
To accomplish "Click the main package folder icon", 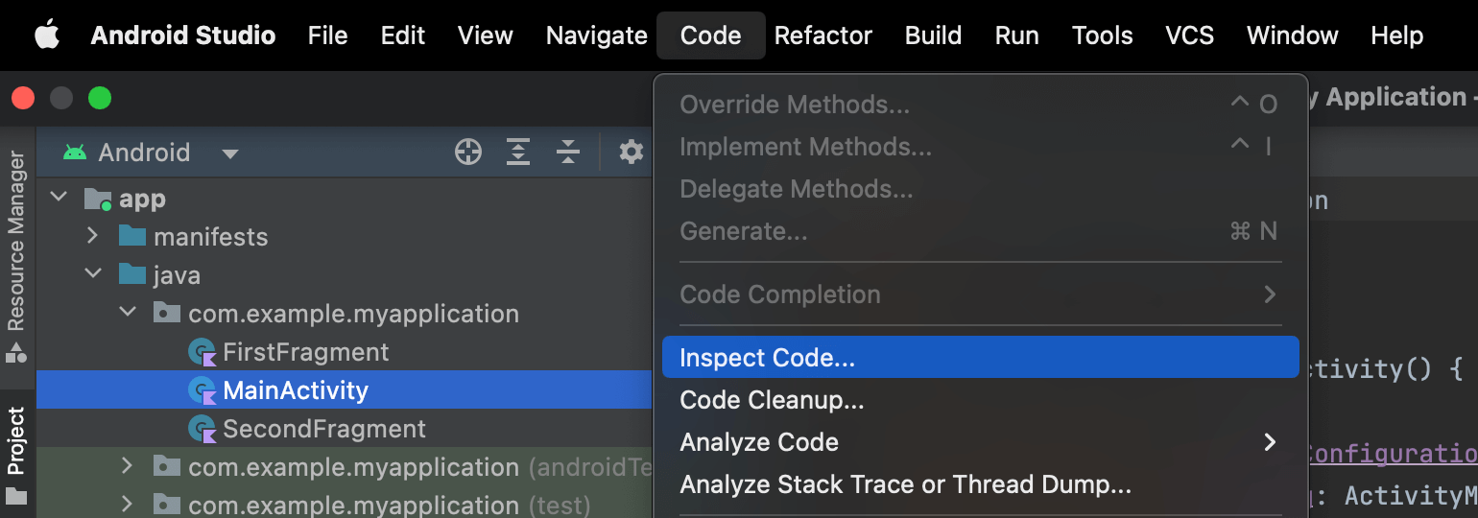I will pyautogui.click(x=167, y=313).
